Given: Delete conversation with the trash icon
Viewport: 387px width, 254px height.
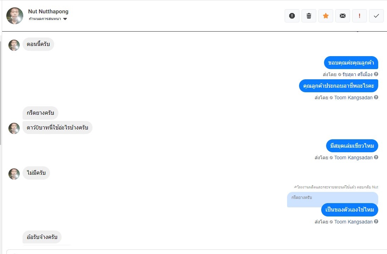Looking at the screenshot, I should point(309,16).
